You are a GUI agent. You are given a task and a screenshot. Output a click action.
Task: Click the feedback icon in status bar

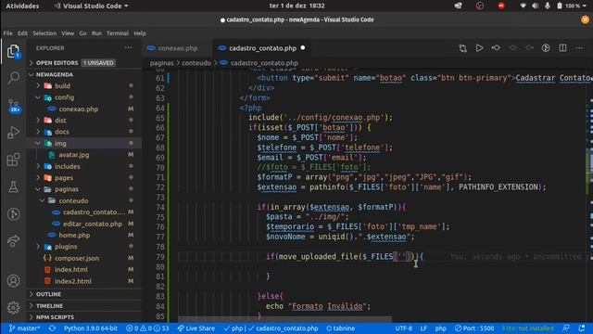point(566,328)
